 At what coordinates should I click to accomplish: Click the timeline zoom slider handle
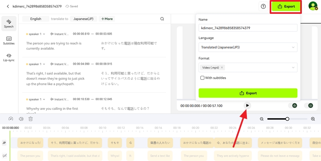pos(287,119)
